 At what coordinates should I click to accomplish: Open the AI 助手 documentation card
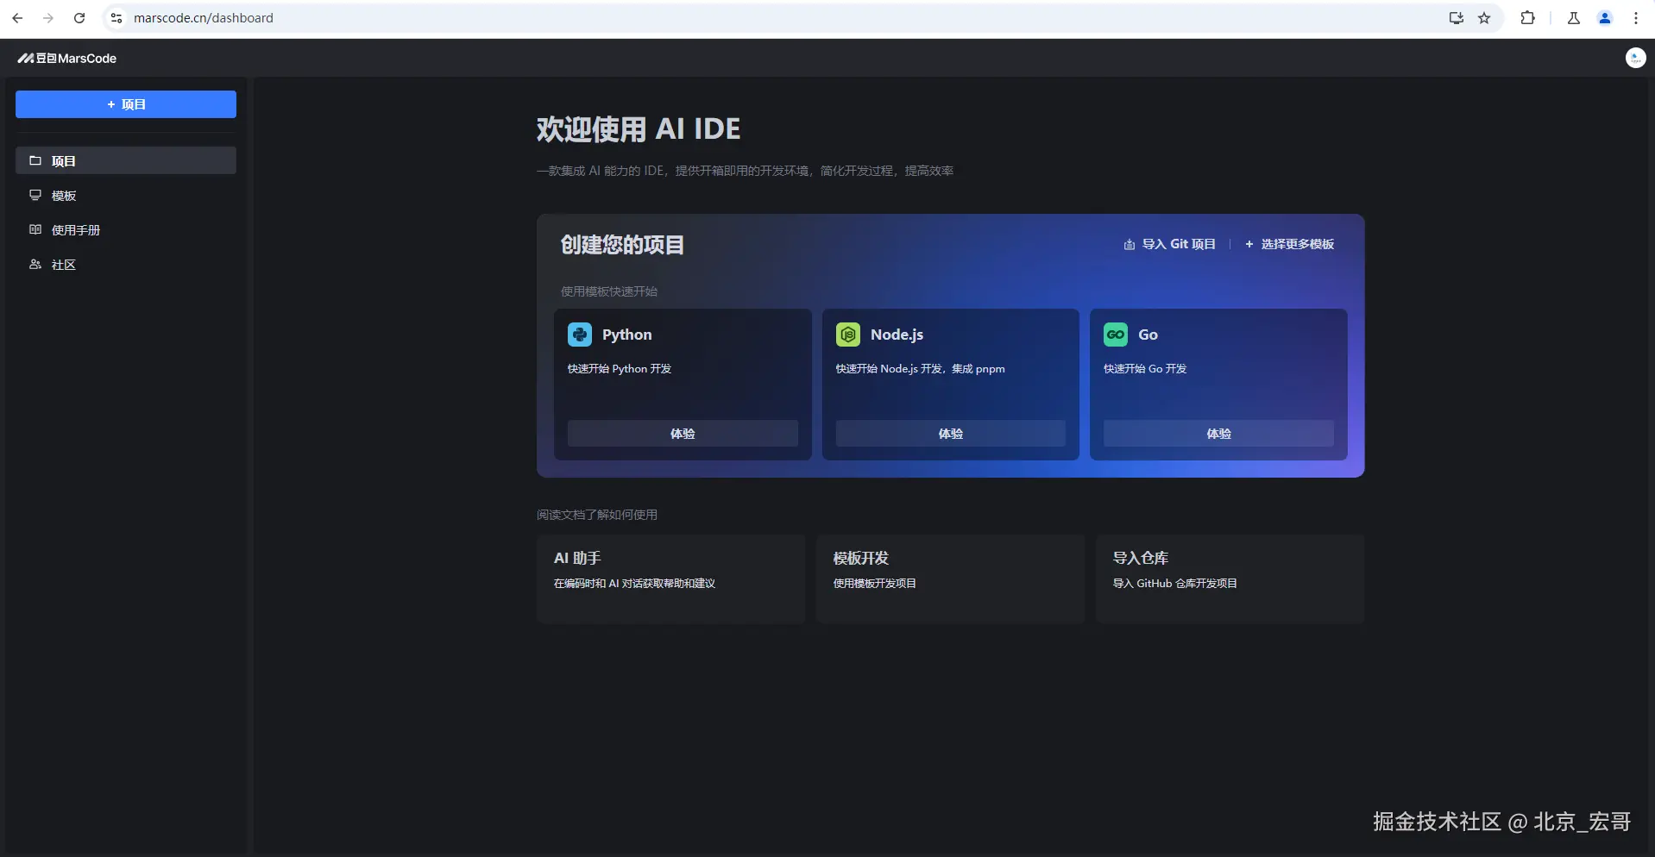(x=670, y=579)
